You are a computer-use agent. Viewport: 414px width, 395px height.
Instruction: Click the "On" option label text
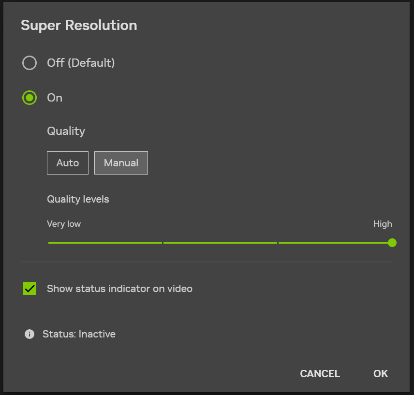(55, 98)
